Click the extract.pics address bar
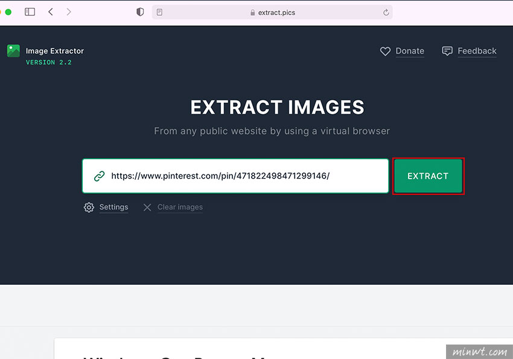The height and width of the screenshot is (359, 513). point(272,13)
